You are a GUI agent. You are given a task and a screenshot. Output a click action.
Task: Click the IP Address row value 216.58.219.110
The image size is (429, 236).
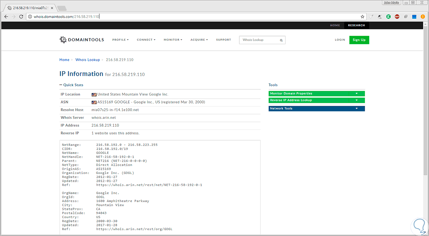(105, 125)
